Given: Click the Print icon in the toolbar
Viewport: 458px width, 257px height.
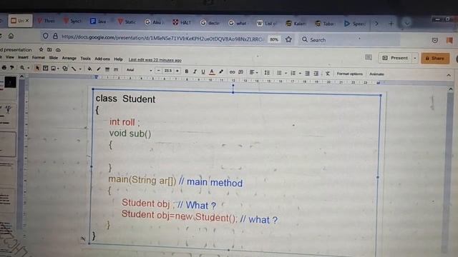Looking at the screenshot, I should (4, 68).
